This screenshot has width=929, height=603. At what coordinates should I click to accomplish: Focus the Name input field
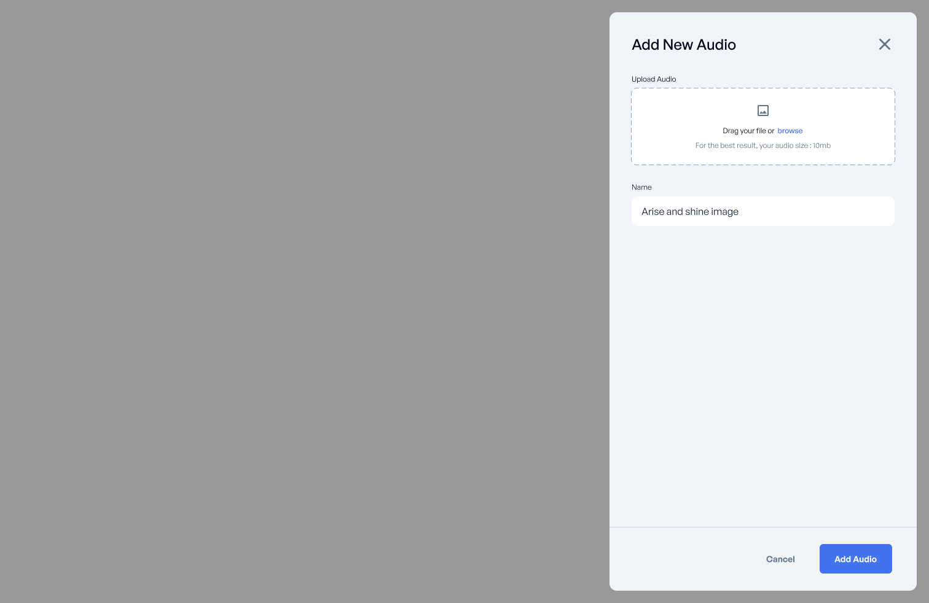pos(763,211)
